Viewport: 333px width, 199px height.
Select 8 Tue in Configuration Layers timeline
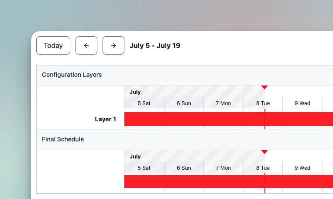[263, 103]
